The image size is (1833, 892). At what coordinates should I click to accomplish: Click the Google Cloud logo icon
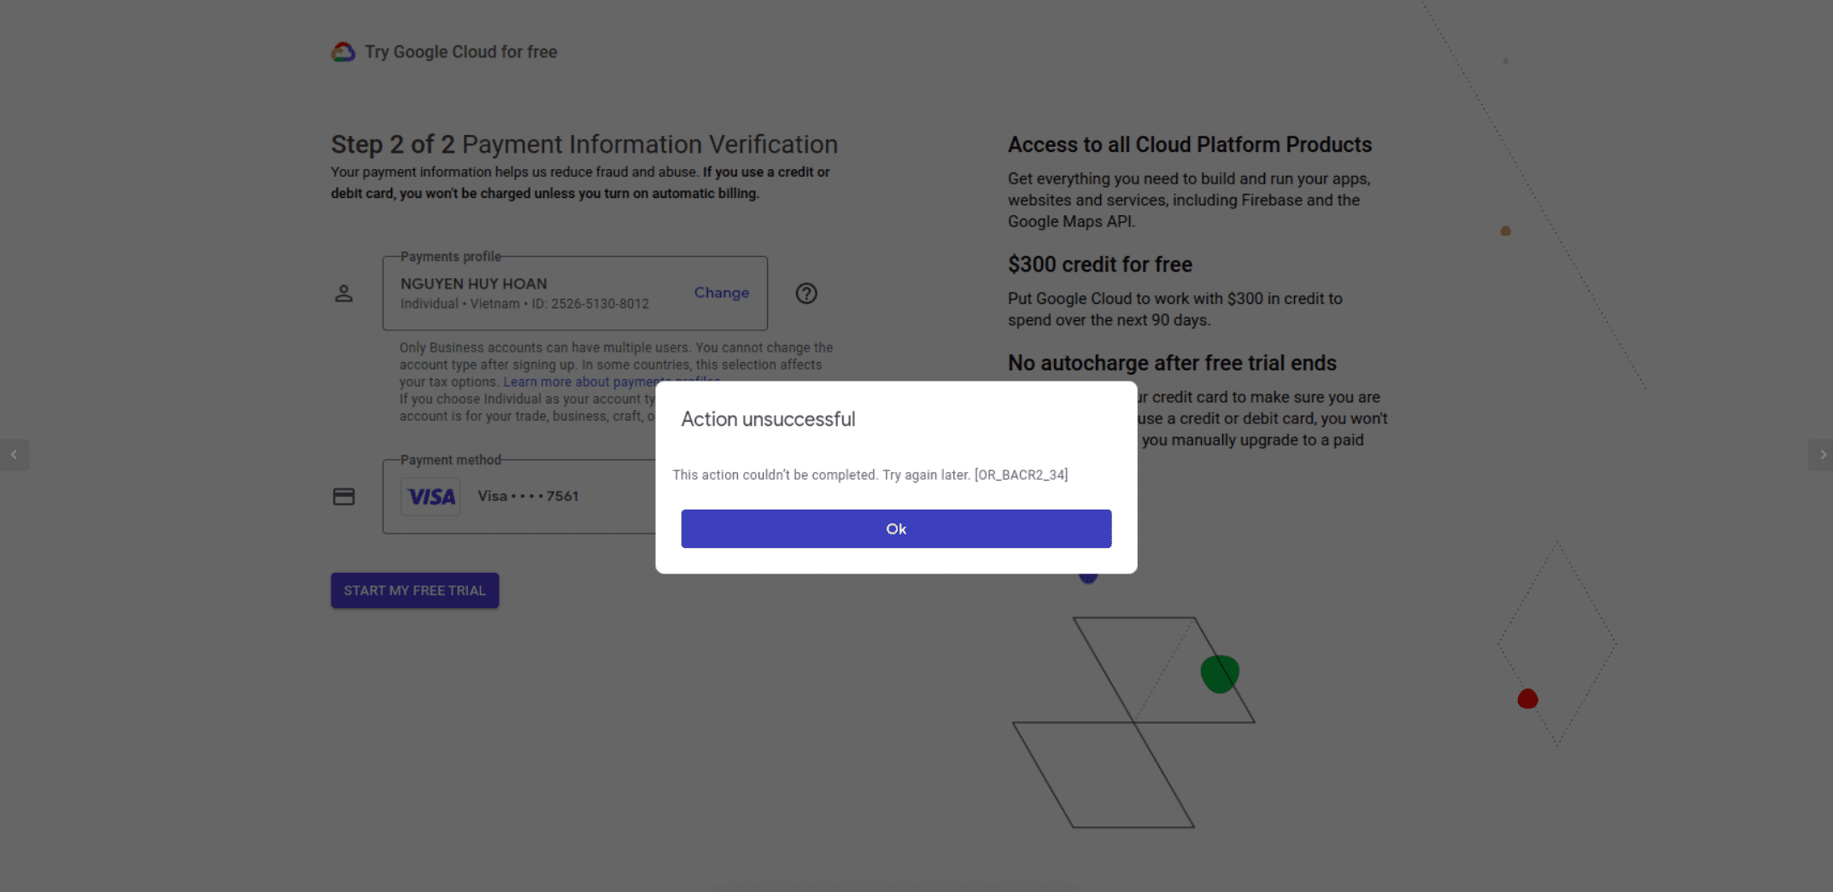coord(343,52)
